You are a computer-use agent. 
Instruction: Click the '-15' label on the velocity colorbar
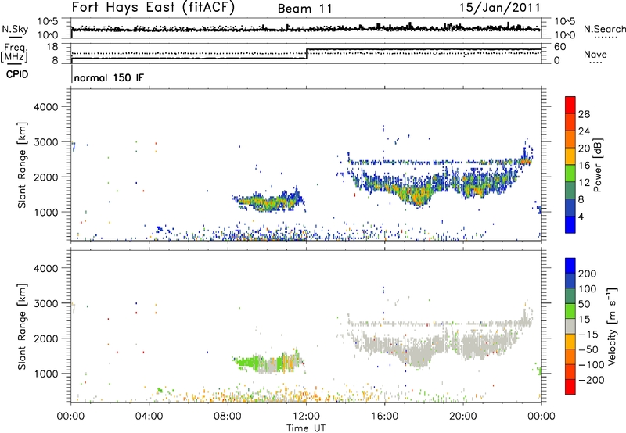pos(588,335)
